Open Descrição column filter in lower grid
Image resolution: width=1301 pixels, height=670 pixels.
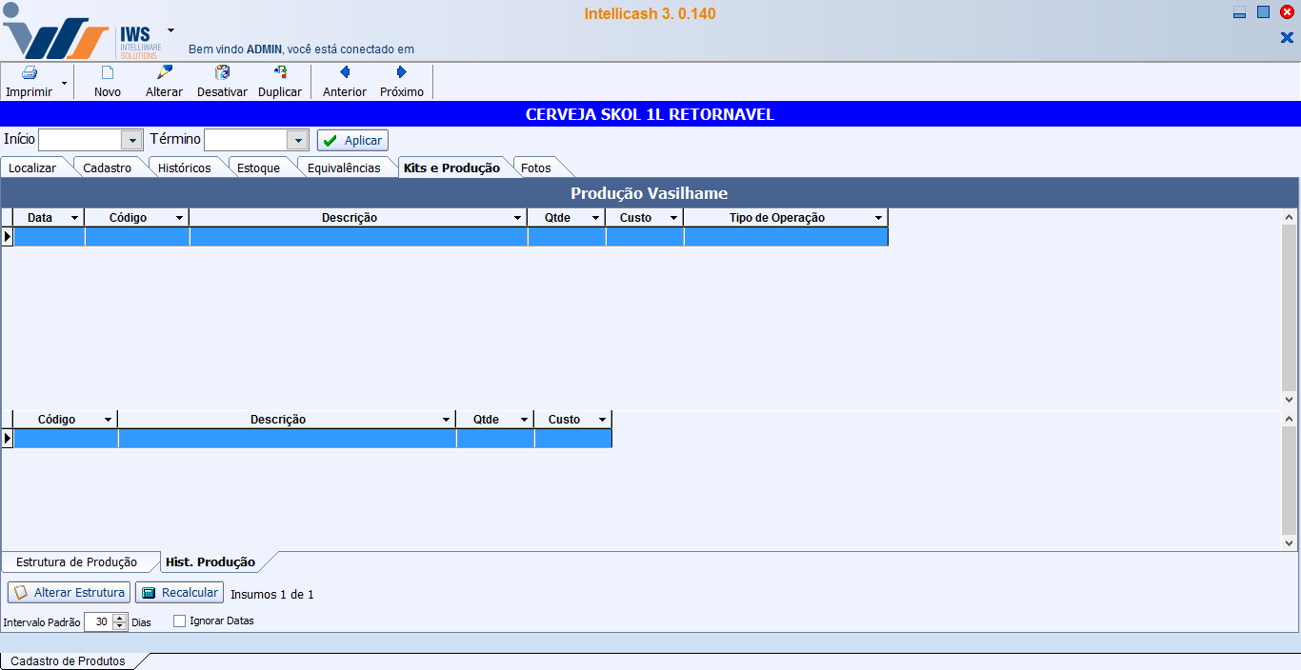[446, 420]
